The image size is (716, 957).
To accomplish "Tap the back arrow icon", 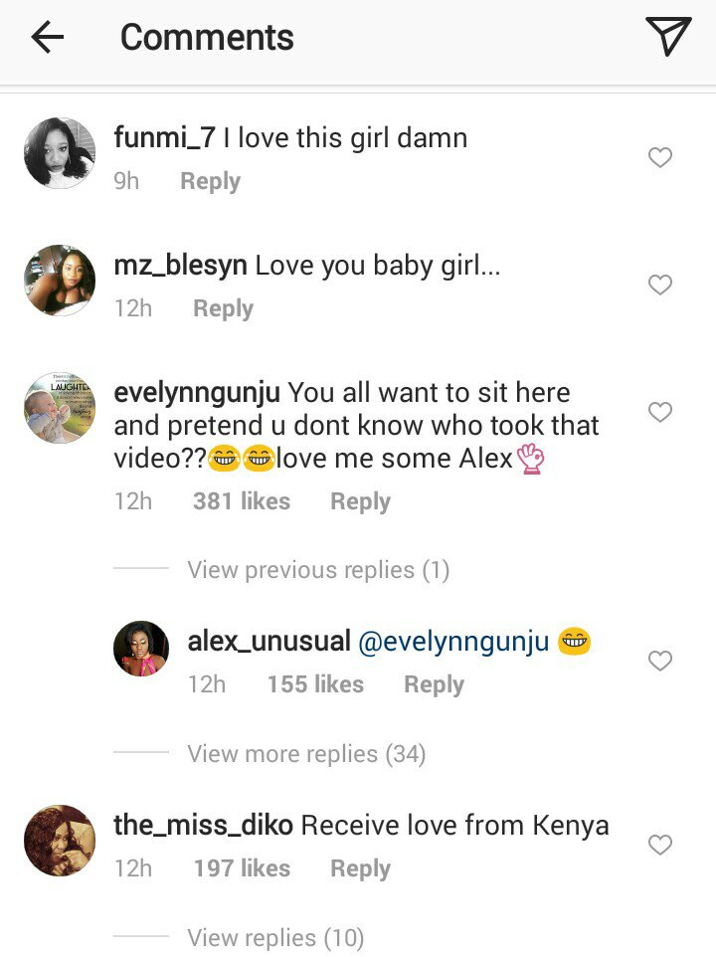I will point(47,38).
